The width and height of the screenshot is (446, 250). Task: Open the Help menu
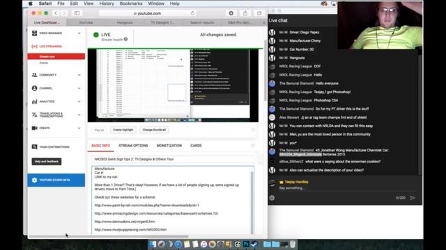pos(175,3)
